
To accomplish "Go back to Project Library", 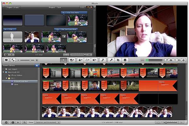I will (x=12, y=8).
